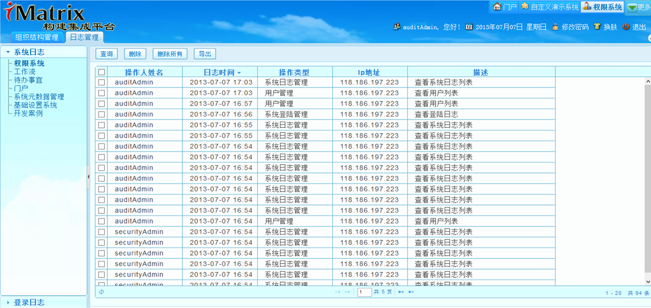This screenshot has height=308, width=651.
Task: Click the 修改密码 lock icon
Action: pyautogui.click(x=555, y=26)
